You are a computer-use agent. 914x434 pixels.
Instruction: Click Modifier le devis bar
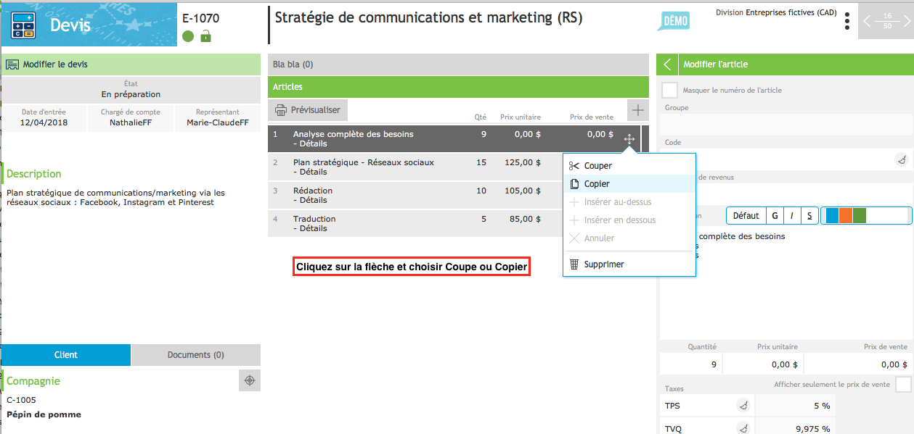tap(131, 64)
